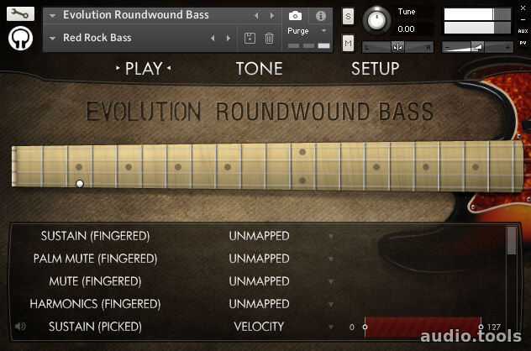
Task: Click the velocity range low handle
Action: pos(365,327)
